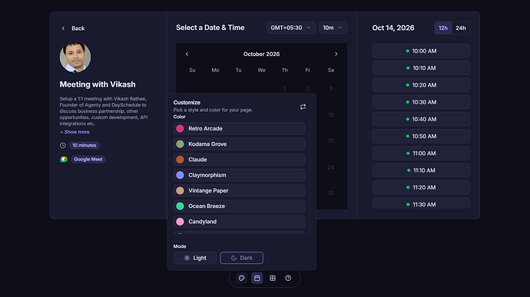530x297 pixels.
Task: Select the Claymorphism theme row
Action: point(240,175)
